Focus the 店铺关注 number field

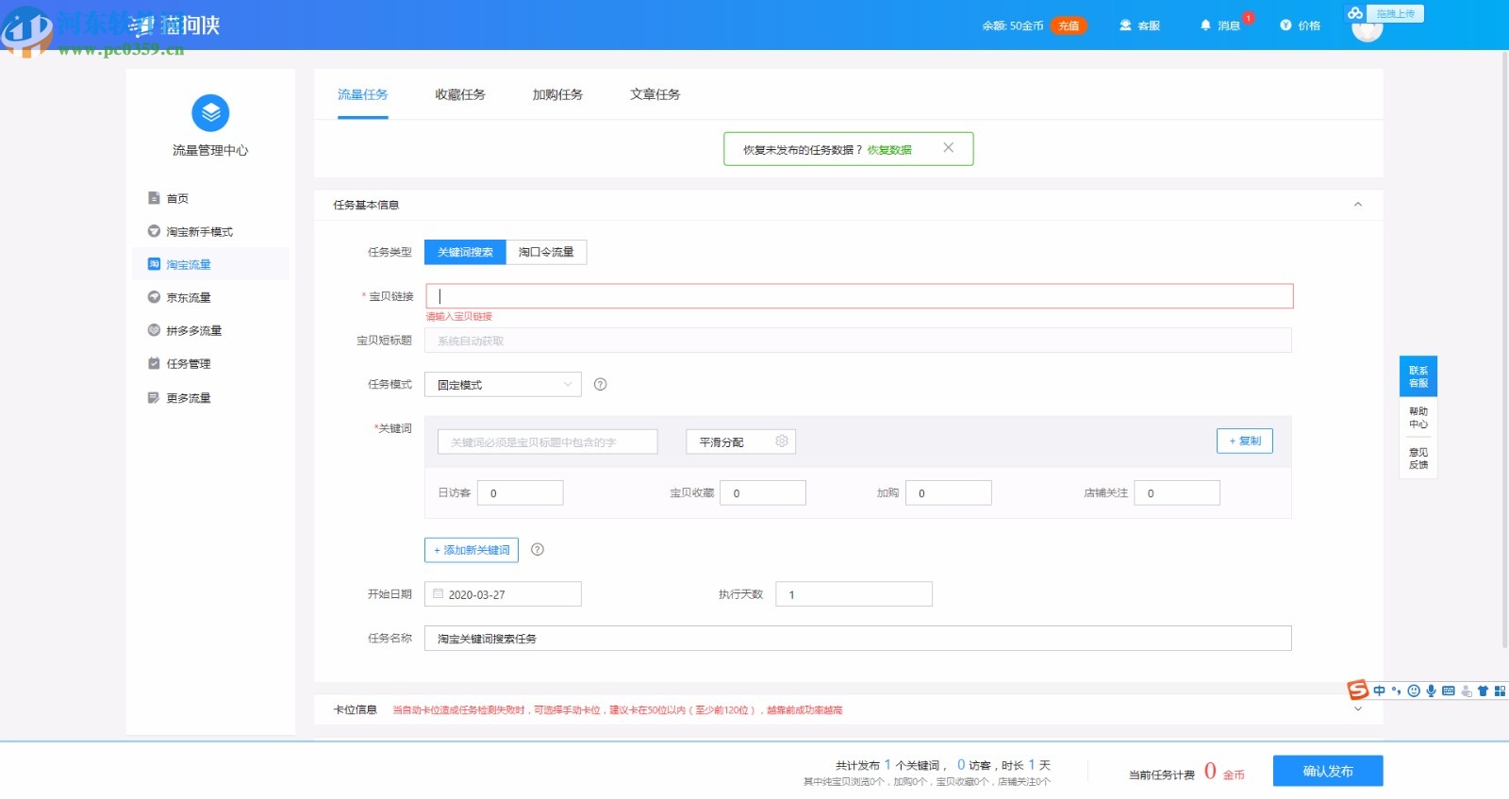1177,492
